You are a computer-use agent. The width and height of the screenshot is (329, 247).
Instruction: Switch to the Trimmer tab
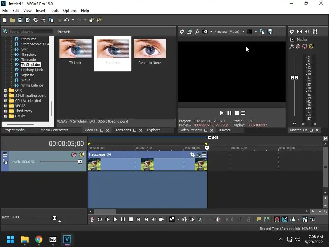pyautogui.click(x=224, y=130)
